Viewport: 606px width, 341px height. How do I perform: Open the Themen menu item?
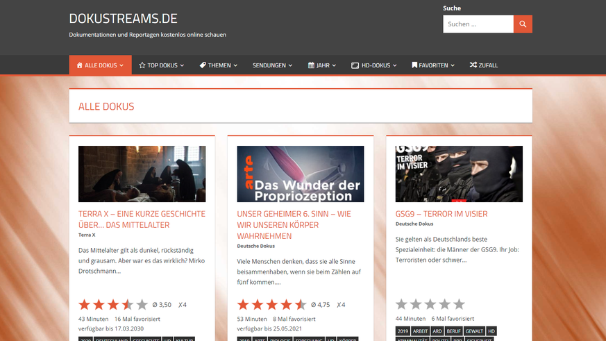pyautogui.click(x=219, y=65)
